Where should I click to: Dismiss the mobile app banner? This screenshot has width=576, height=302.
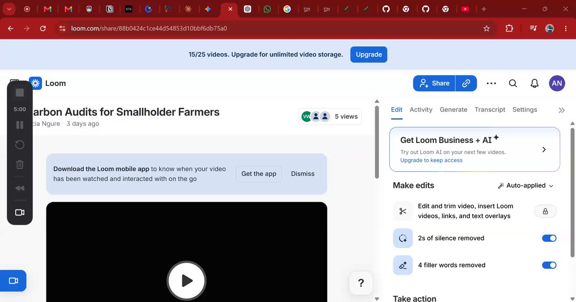coord(303,174)
